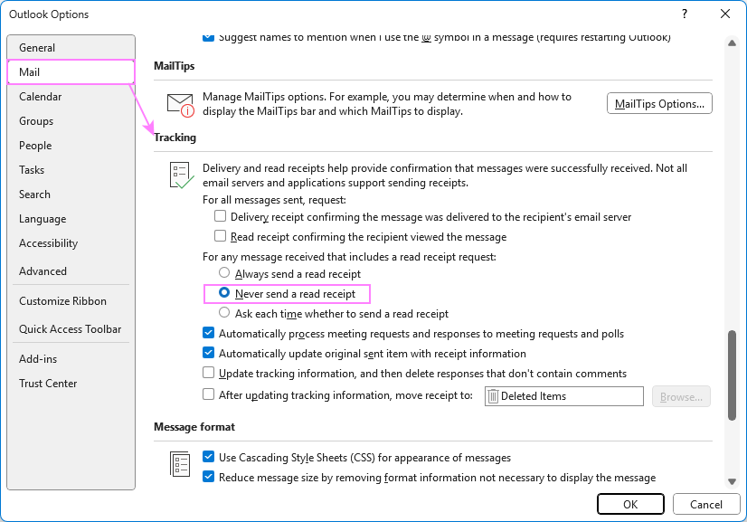This screenshot has width=747, height=522.
Task: Open the Advanced options page
Action: point(43,270)
